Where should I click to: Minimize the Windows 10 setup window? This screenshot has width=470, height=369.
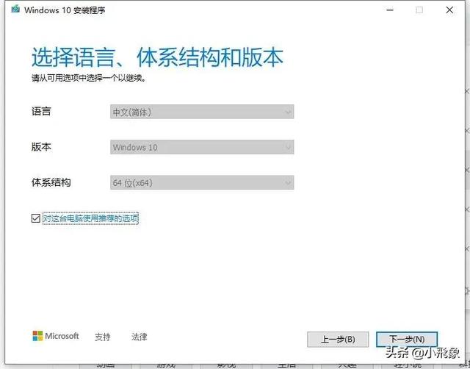coord(390,10)
